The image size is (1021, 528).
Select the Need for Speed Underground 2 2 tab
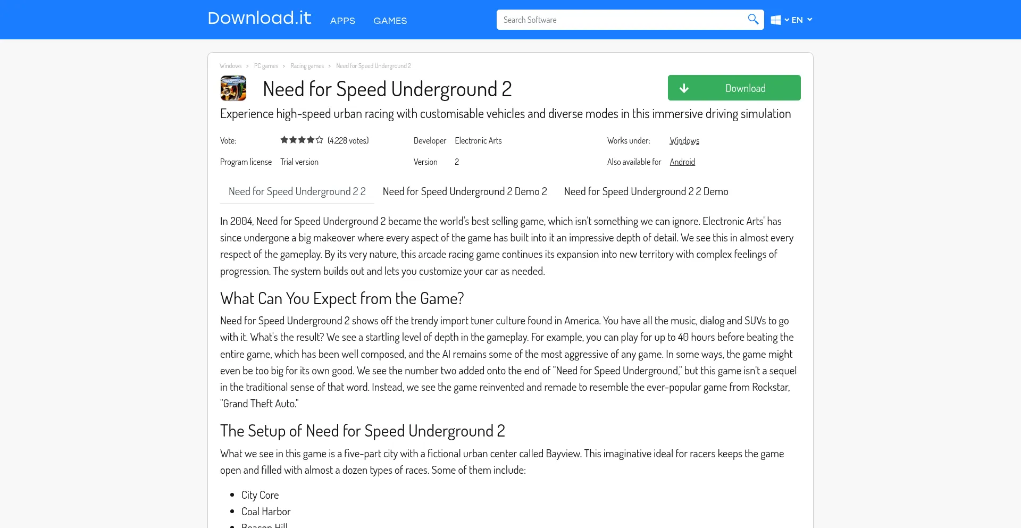point(297,192)
